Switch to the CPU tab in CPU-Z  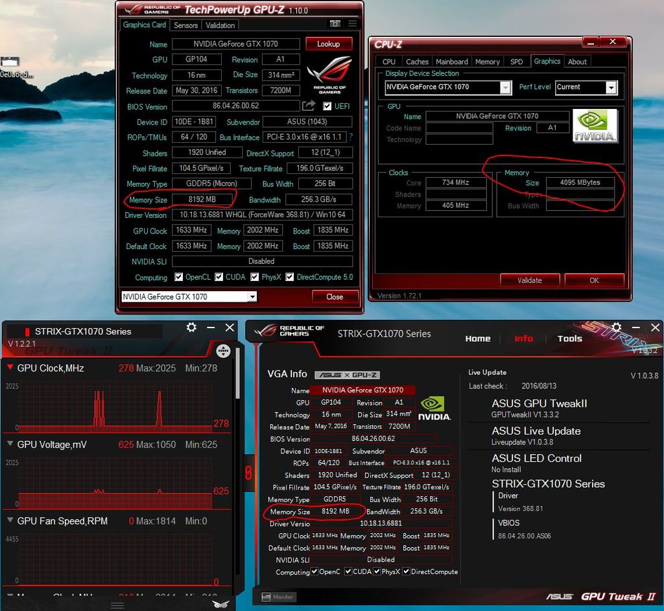click(389, 62)
